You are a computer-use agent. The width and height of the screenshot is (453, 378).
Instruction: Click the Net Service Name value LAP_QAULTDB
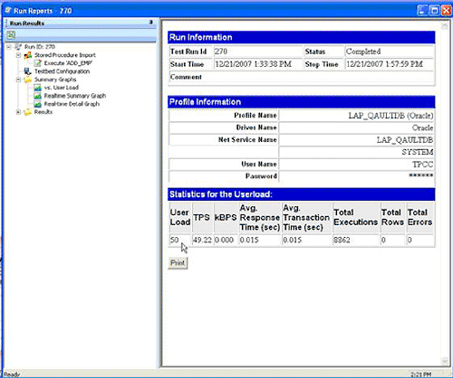(x=405, y=140)
